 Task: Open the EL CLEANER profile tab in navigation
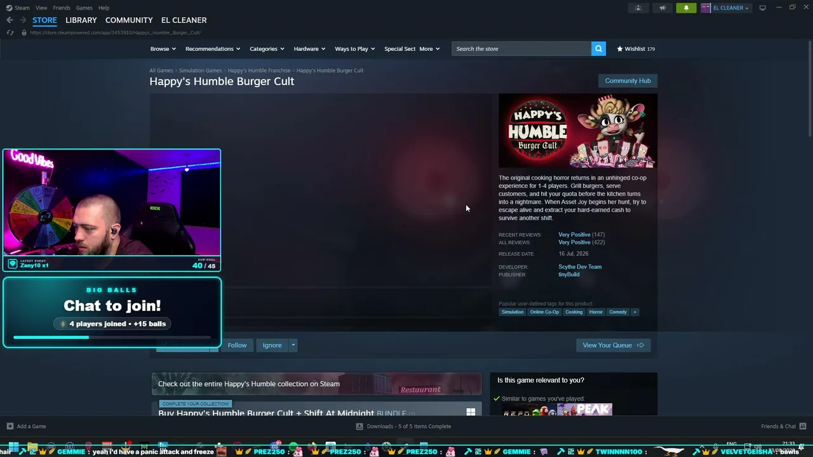click(x=184, y=20)
